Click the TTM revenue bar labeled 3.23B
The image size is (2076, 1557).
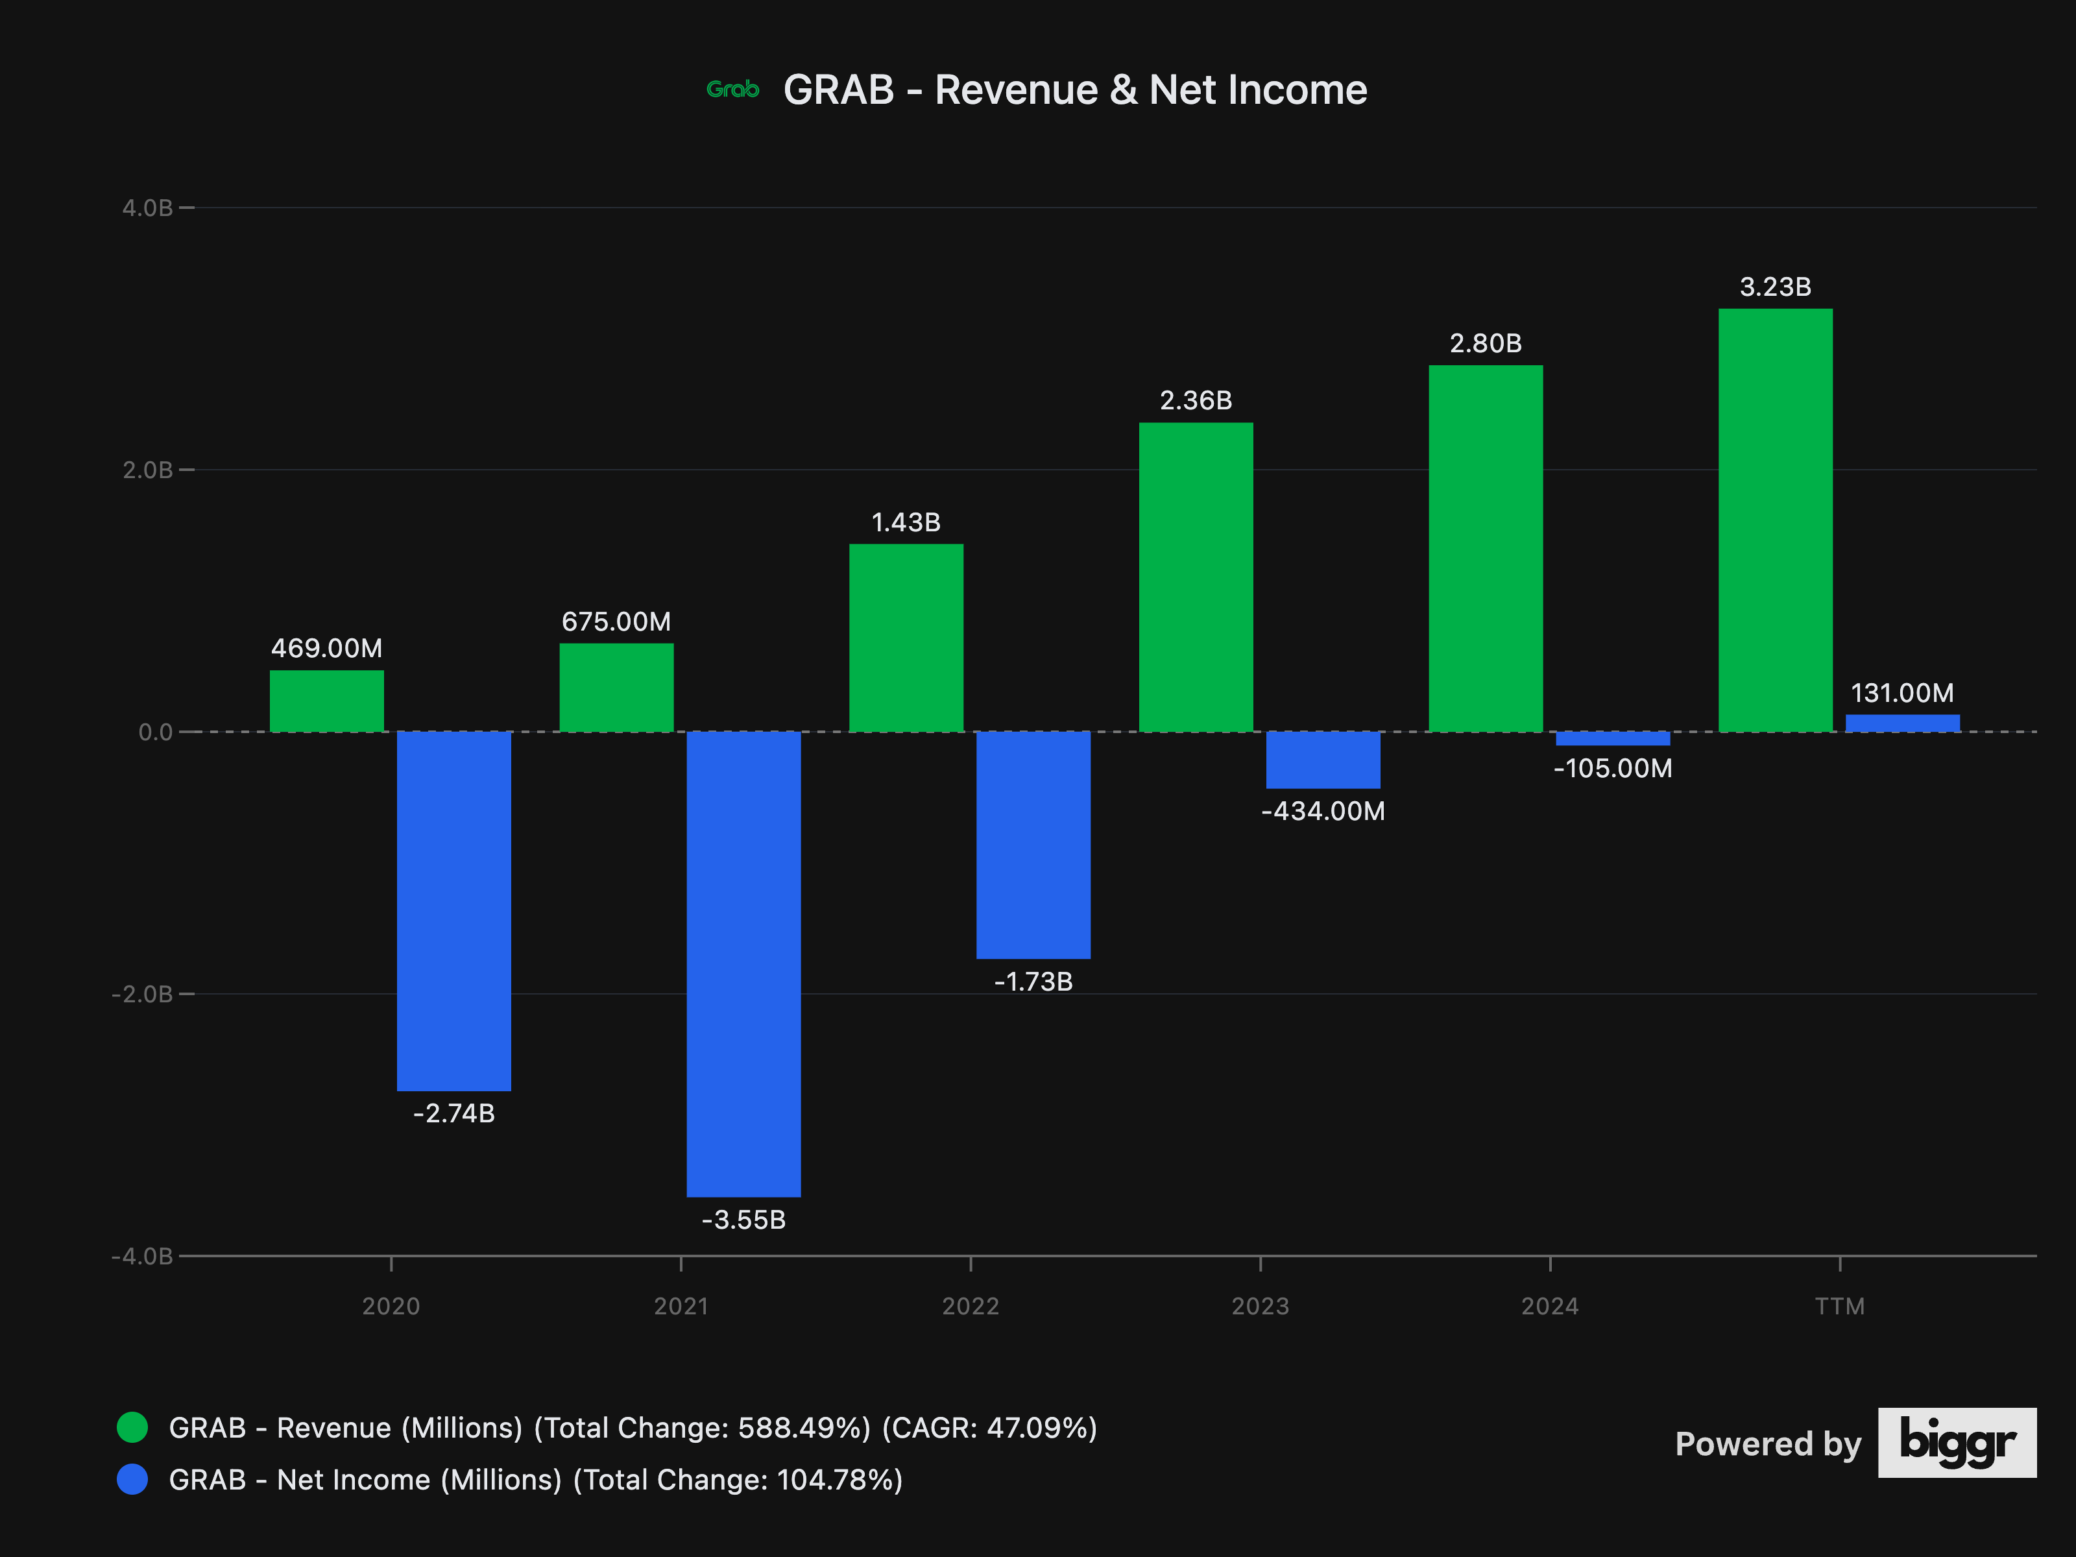[x=1775, y=520]
